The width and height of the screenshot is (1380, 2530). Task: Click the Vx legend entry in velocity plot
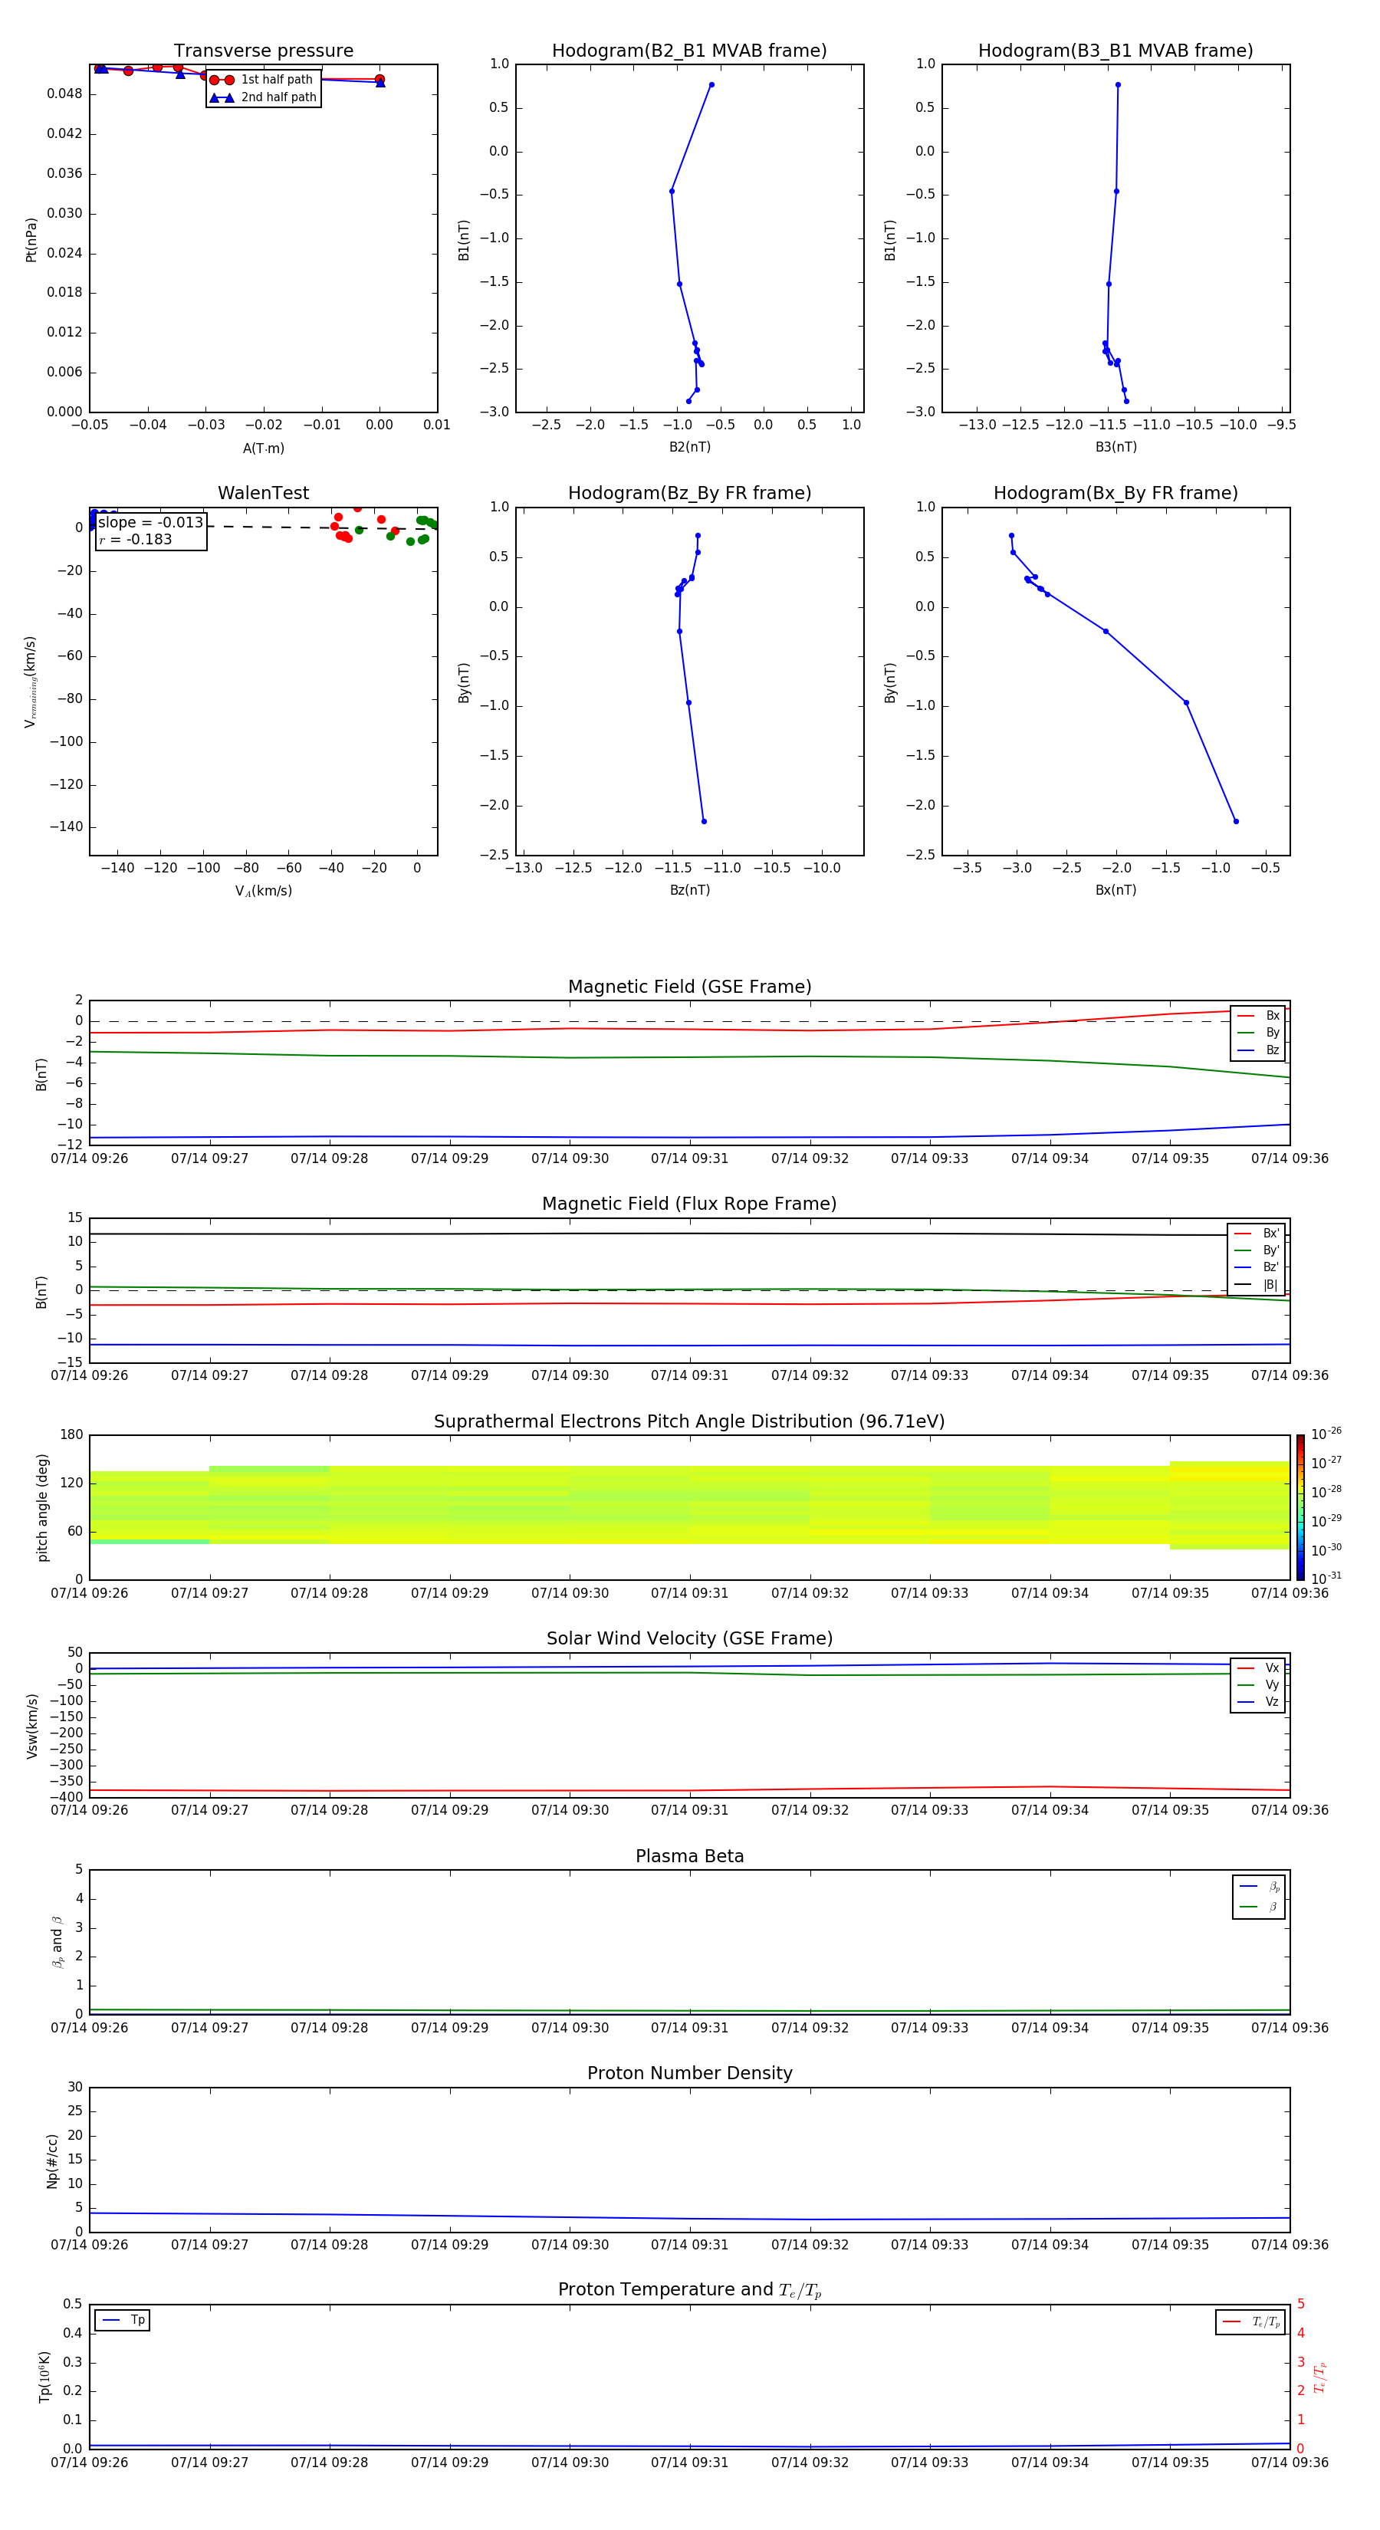pyautogui.click(x=1258, y=1669)
